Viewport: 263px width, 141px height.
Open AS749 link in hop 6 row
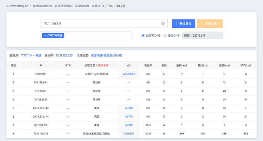[129, 117]
